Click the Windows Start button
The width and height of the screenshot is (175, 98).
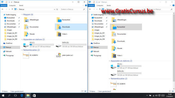(3, 96)
